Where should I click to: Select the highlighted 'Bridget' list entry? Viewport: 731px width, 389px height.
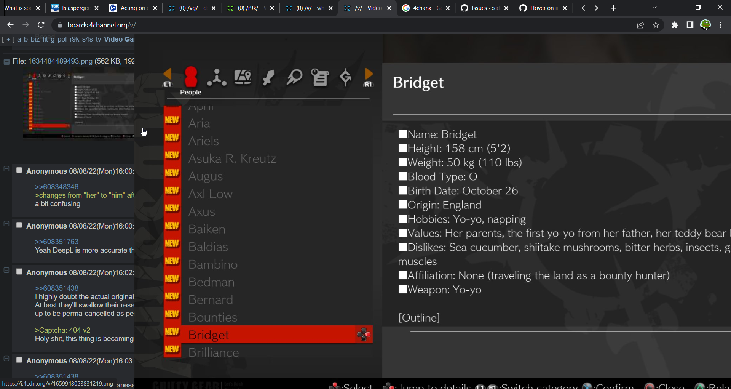coord(268,335)
